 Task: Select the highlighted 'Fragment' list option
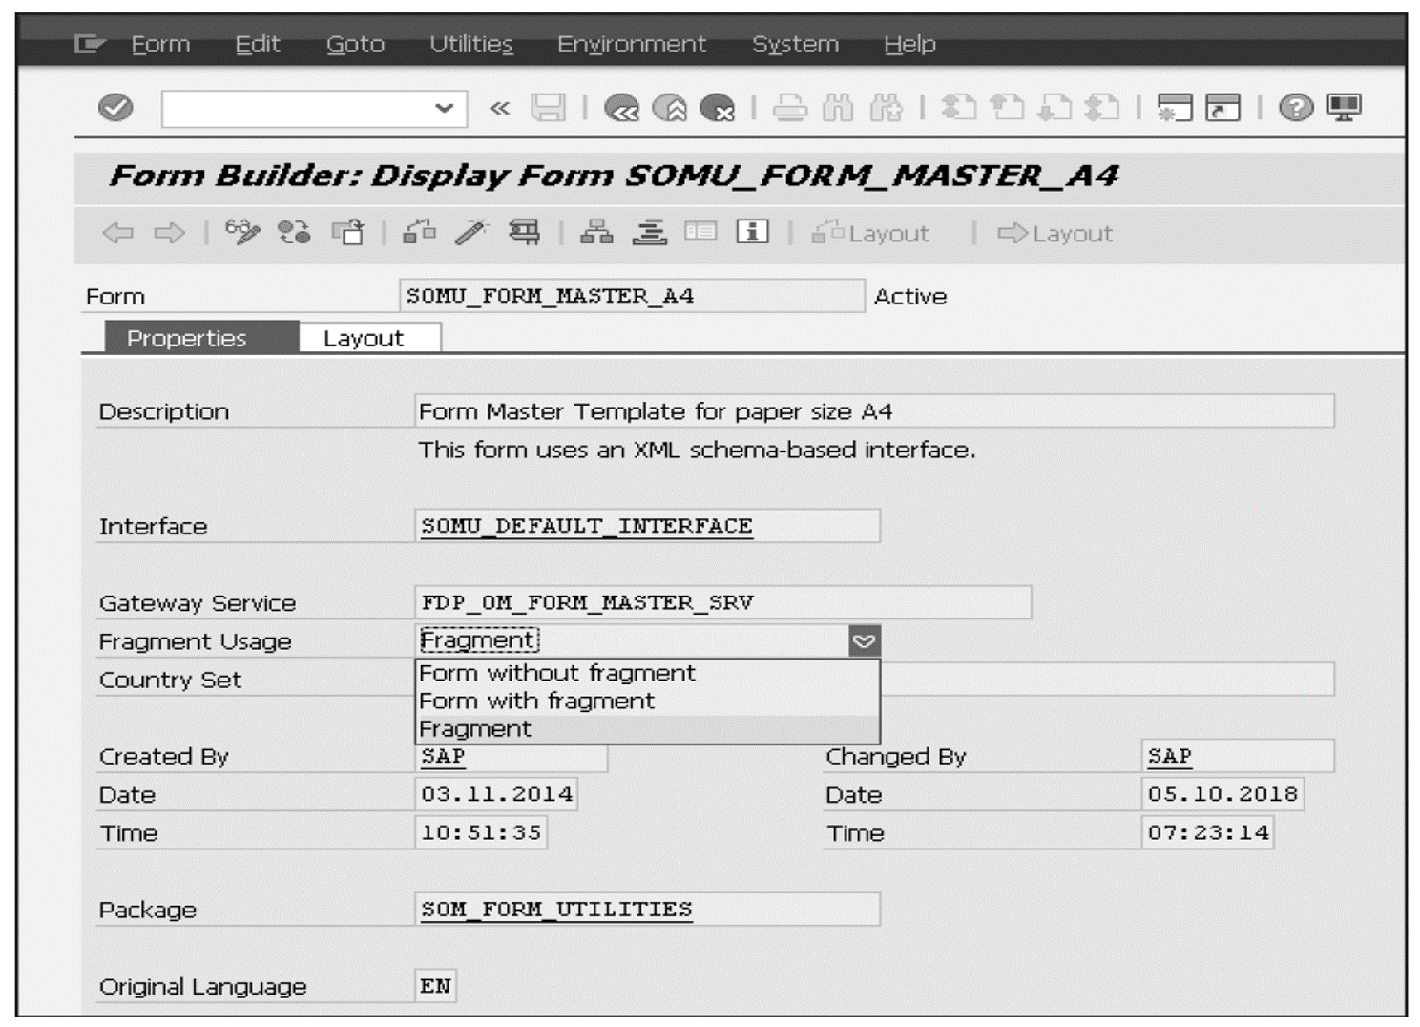(x=647, y=728)
